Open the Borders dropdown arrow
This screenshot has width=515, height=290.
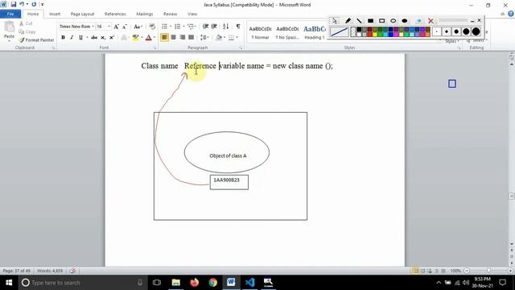click(x=237, y=38)
